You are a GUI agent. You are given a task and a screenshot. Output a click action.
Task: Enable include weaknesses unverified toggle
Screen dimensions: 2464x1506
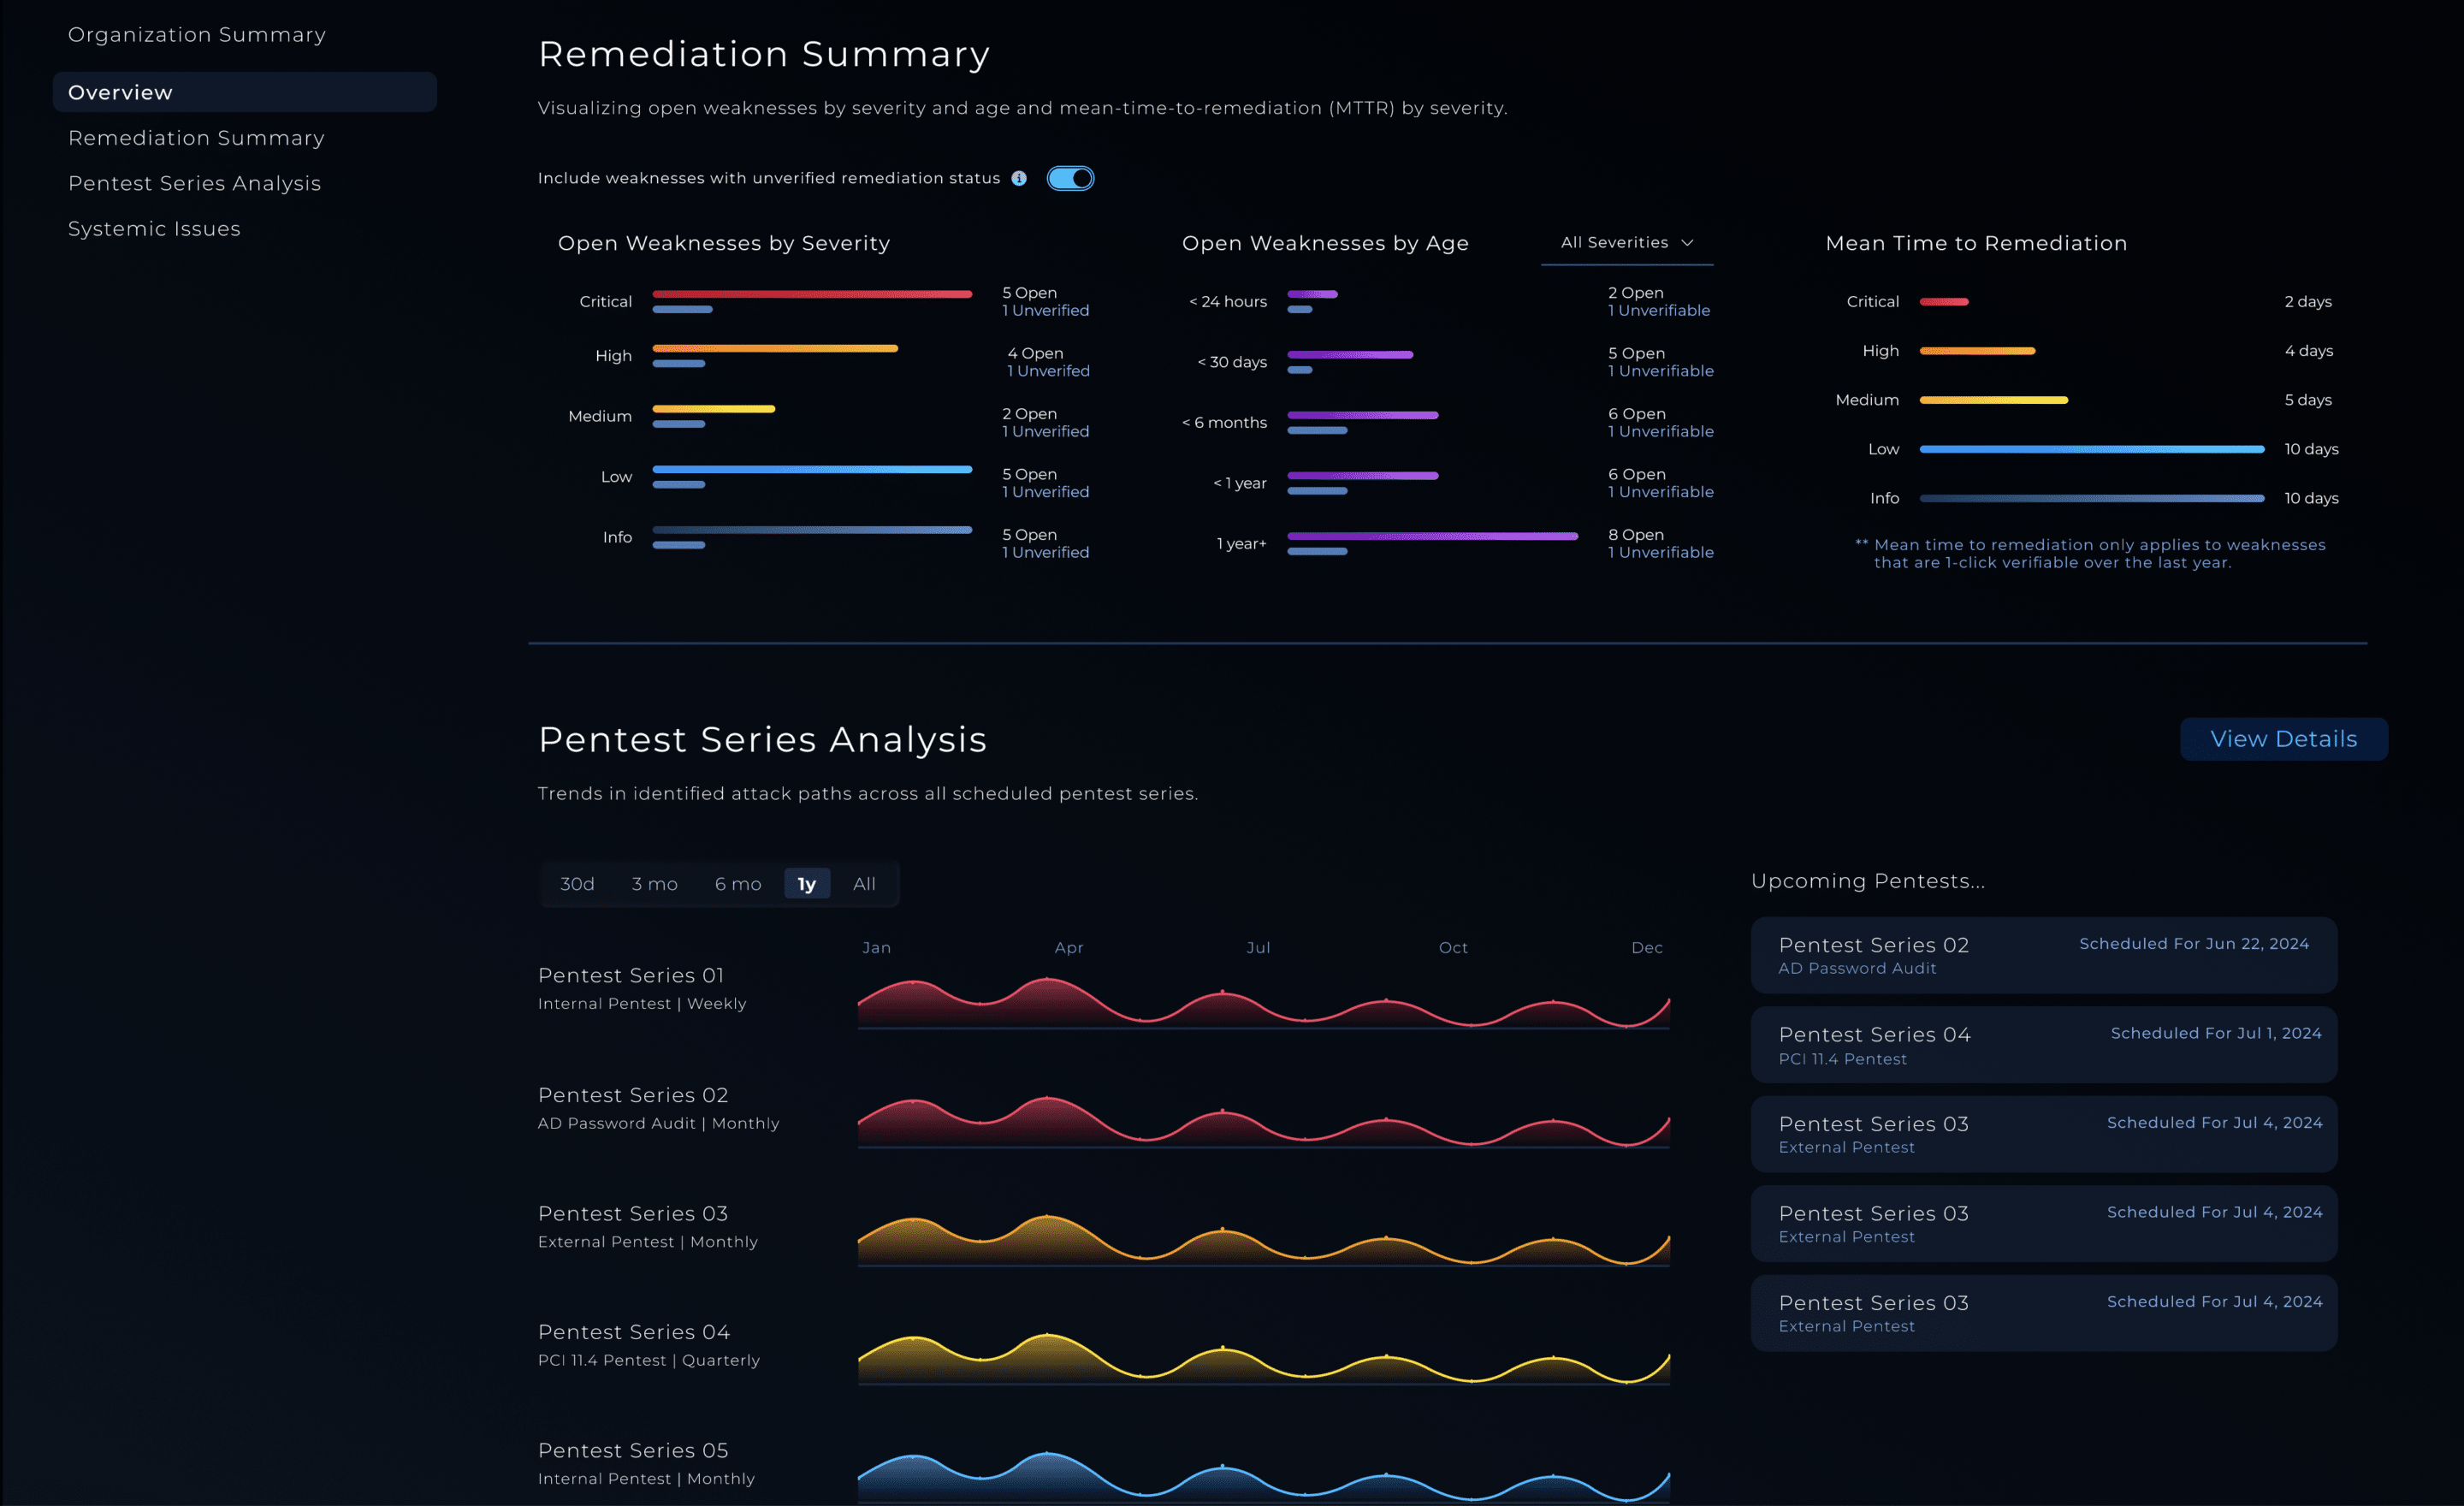coord(1070,176)
